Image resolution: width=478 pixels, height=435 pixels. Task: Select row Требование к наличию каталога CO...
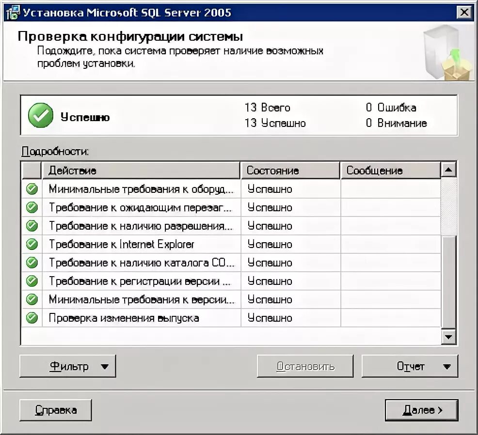pyautogui.click(x=231, y=263)
